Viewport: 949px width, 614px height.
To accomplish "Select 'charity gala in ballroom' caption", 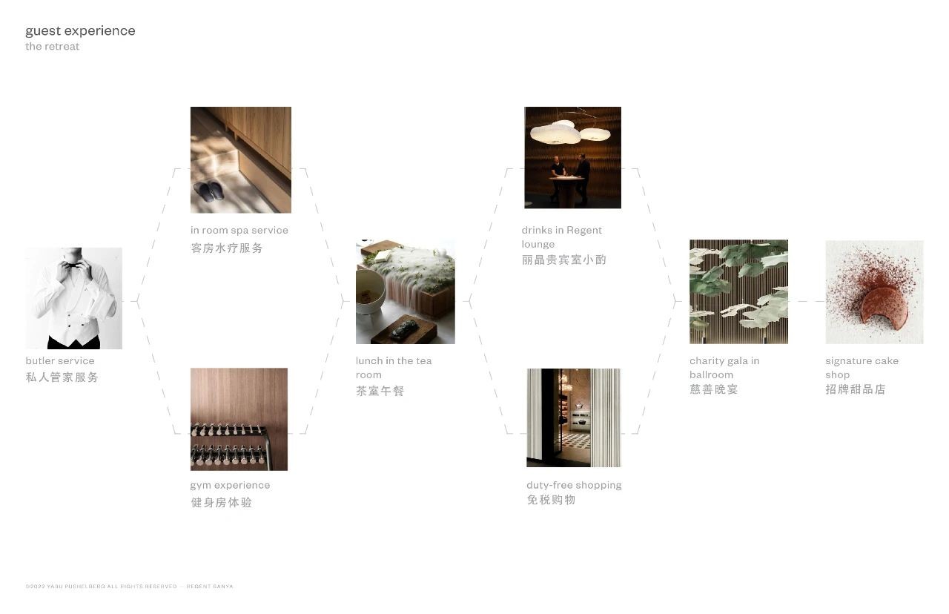I will click(724, 368).
